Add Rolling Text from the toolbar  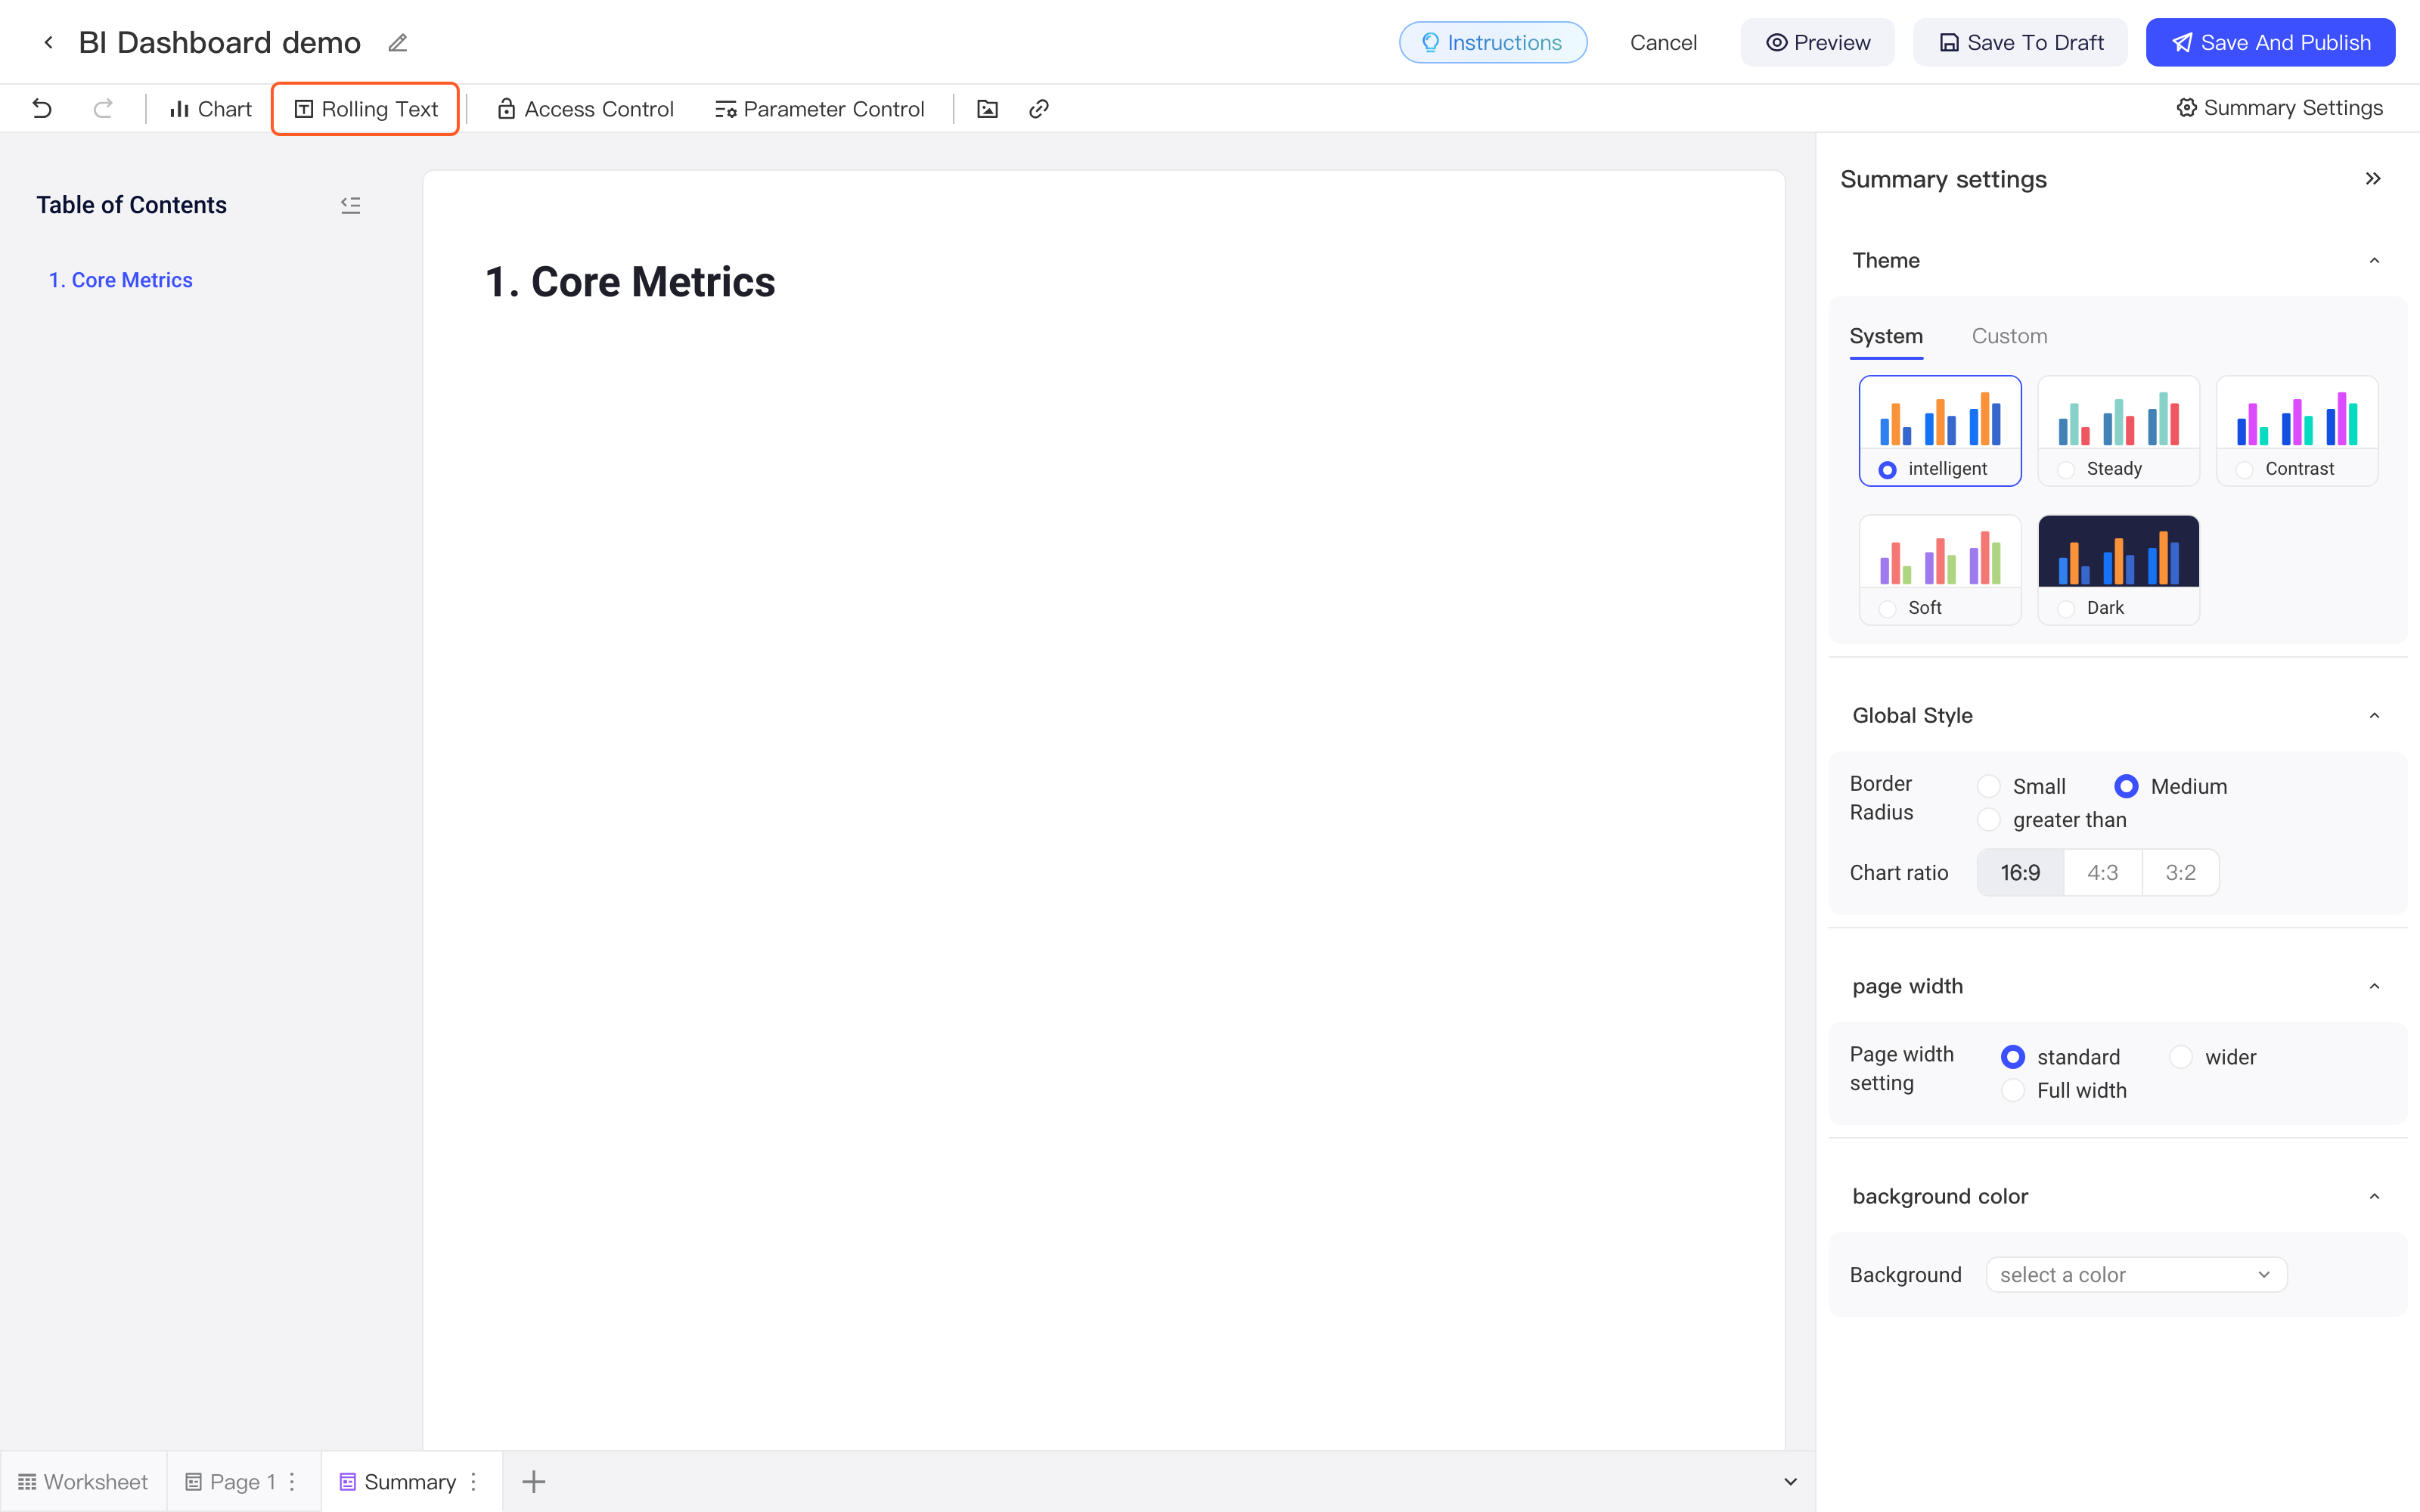pos(365,108)
